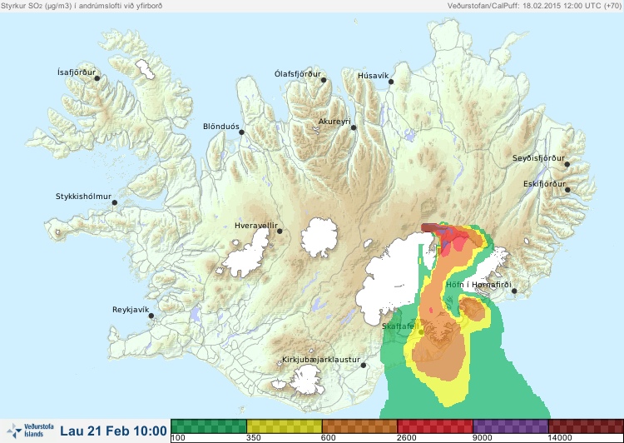Screen dimensions: 624x443
Task: Click the Akureyri town marker
Action: click(354, 127)
